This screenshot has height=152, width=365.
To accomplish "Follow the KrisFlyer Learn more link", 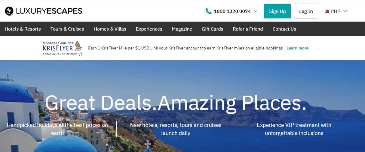I will tap(297, 48).
